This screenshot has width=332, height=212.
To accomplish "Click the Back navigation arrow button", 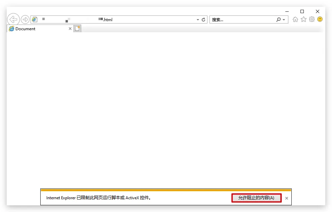I will 13,19.
